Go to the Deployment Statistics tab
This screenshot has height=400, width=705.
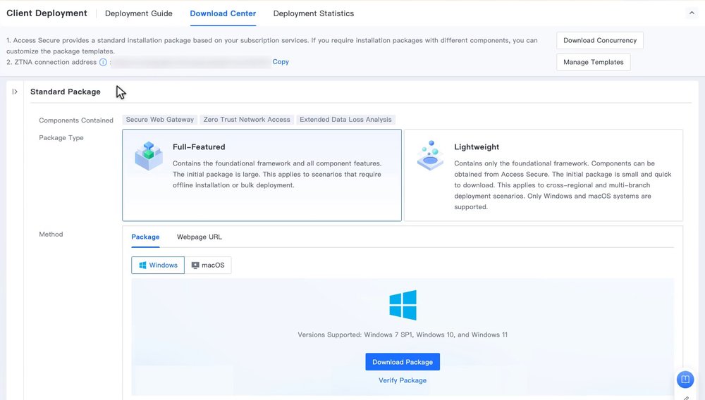point(314,13)
